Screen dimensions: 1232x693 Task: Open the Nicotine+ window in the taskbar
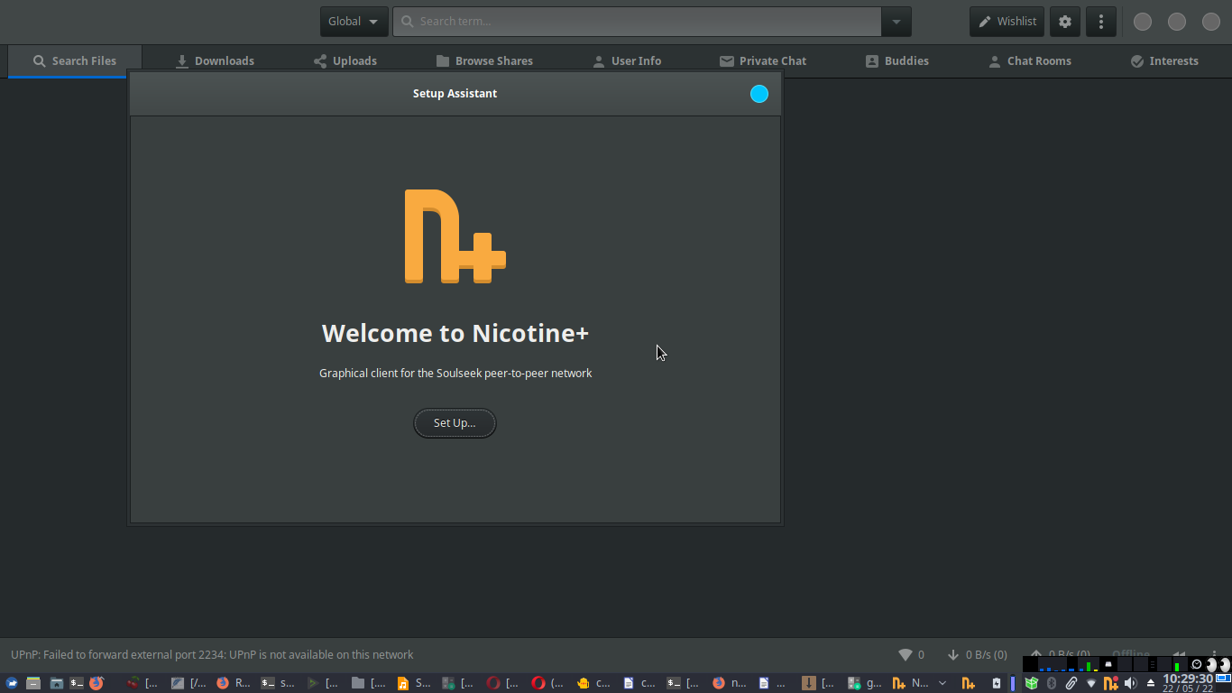click(911, 683)
